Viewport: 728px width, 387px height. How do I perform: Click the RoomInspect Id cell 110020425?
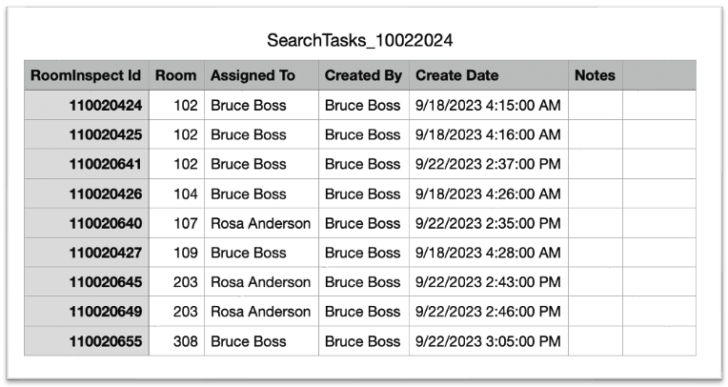pos(105,134)
